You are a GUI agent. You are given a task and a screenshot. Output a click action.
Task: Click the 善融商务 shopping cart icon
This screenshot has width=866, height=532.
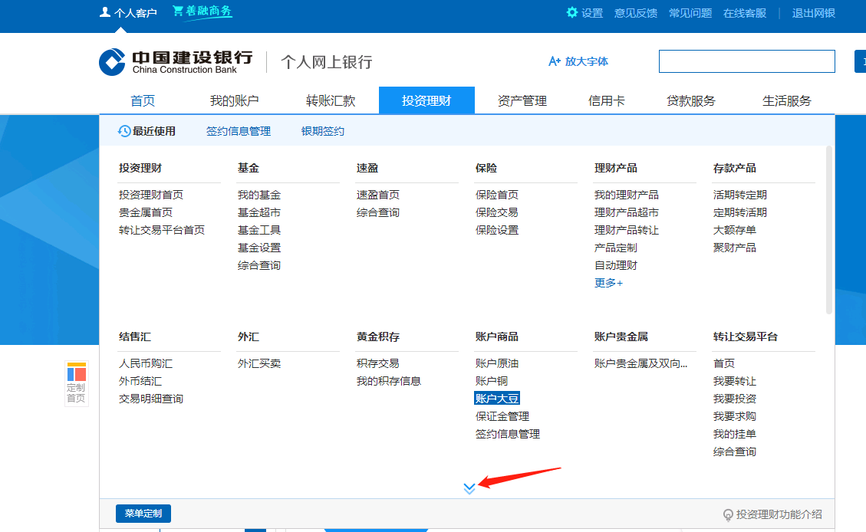click(178, 11)
